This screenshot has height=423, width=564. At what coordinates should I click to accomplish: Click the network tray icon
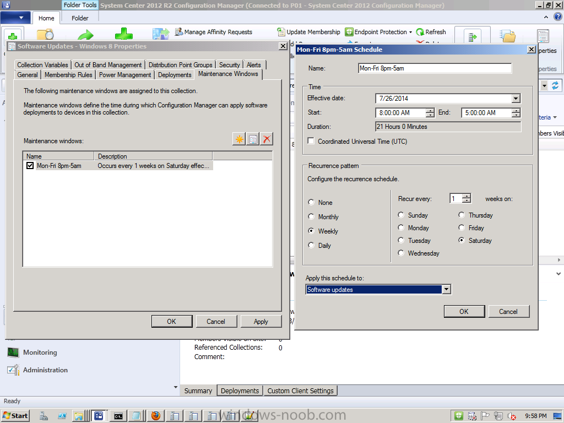click(498, 416)
